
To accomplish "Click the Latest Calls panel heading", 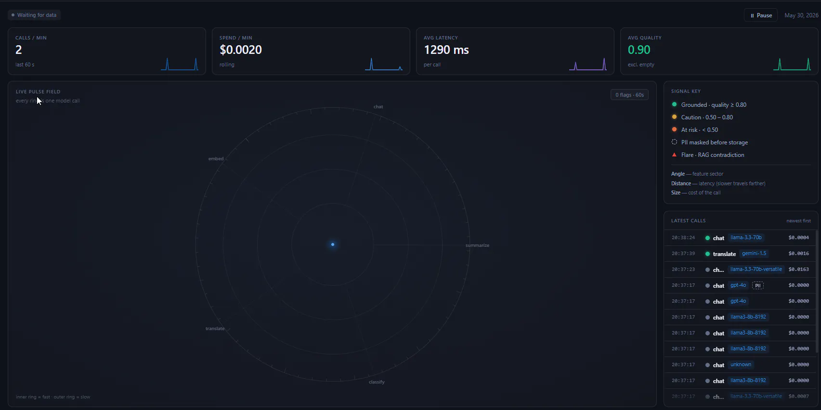I will pyautogui.click(x=688, y=221).
